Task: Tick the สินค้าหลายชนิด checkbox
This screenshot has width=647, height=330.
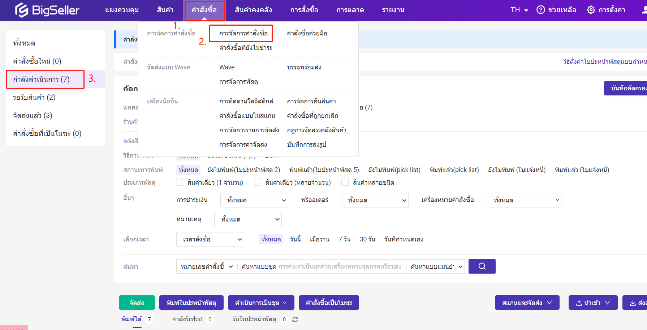Action: (345, 183)
